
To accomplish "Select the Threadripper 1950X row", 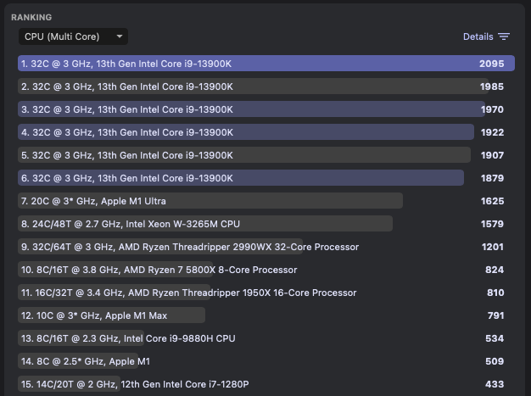I will (x=266, y=293).
